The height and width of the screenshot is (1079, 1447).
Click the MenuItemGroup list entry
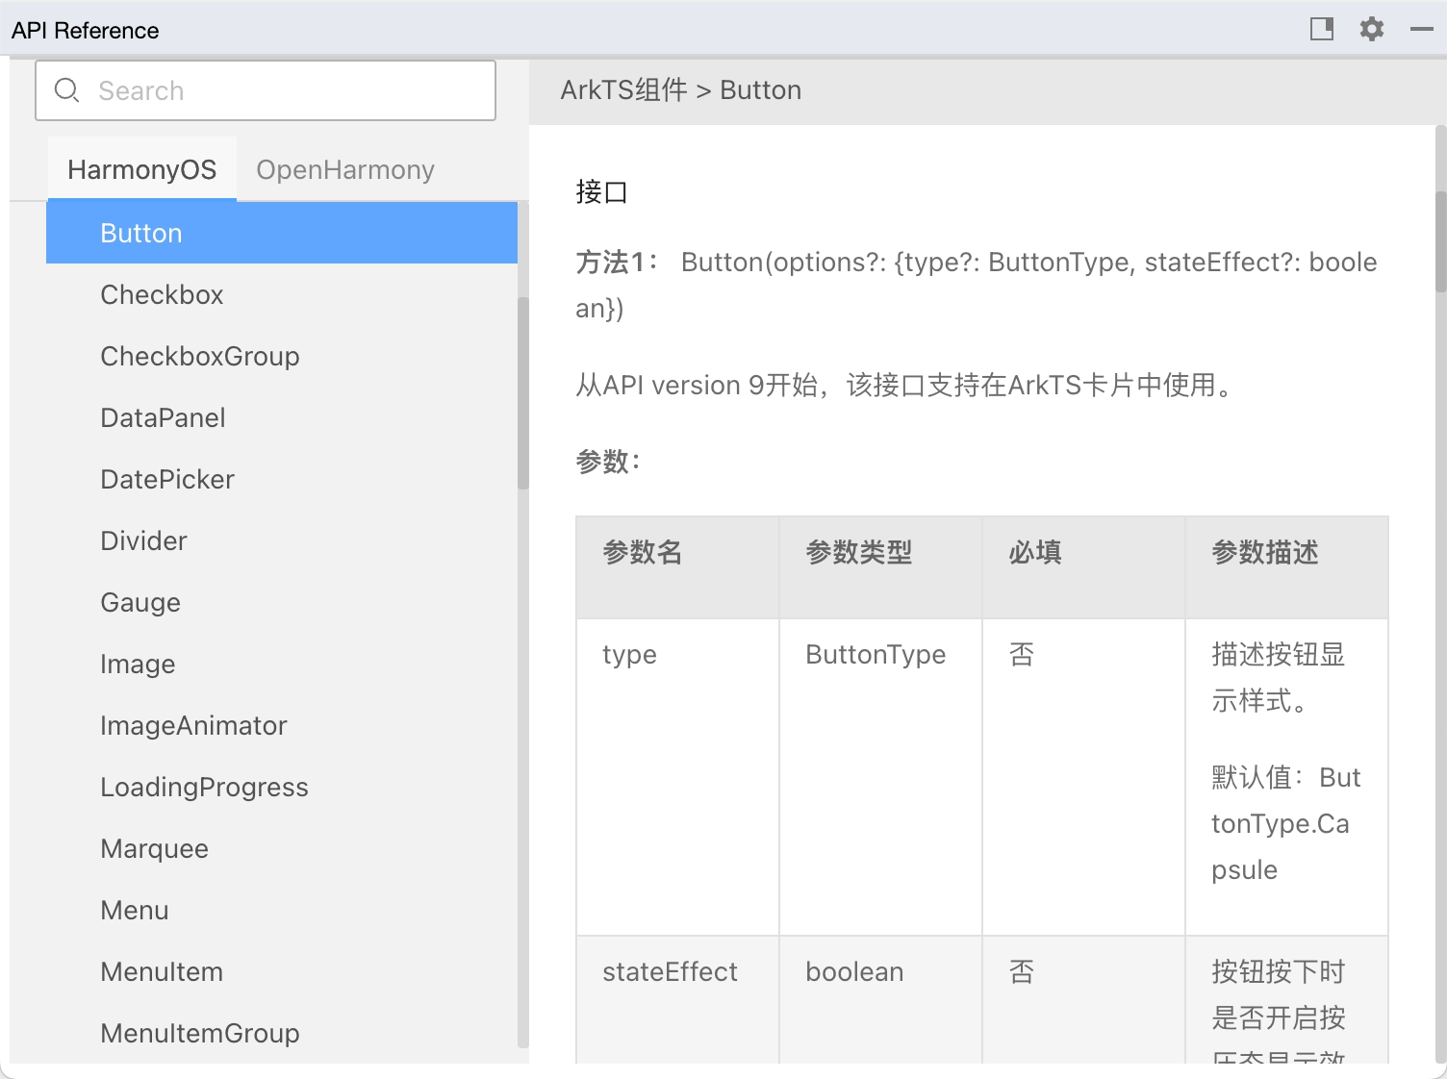click(x=199, y=1034)
